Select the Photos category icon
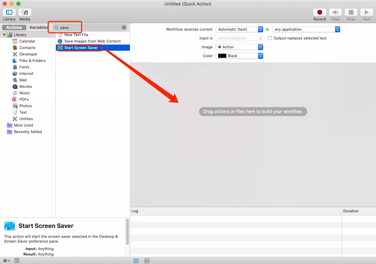 tap(15, 106)
